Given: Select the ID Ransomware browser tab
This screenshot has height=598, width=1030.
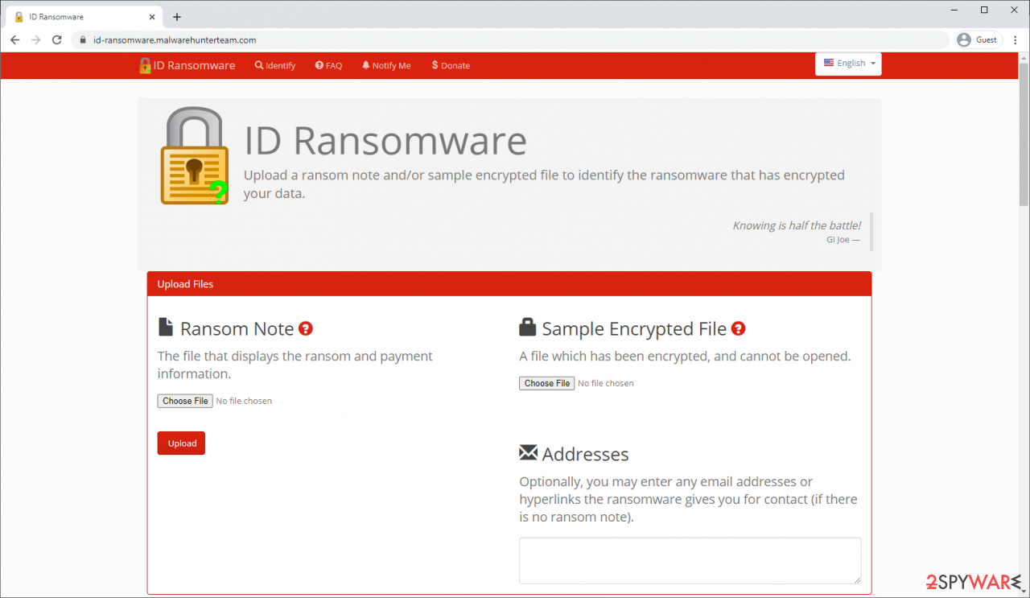Looking at the screenshot, I should 84,17.
